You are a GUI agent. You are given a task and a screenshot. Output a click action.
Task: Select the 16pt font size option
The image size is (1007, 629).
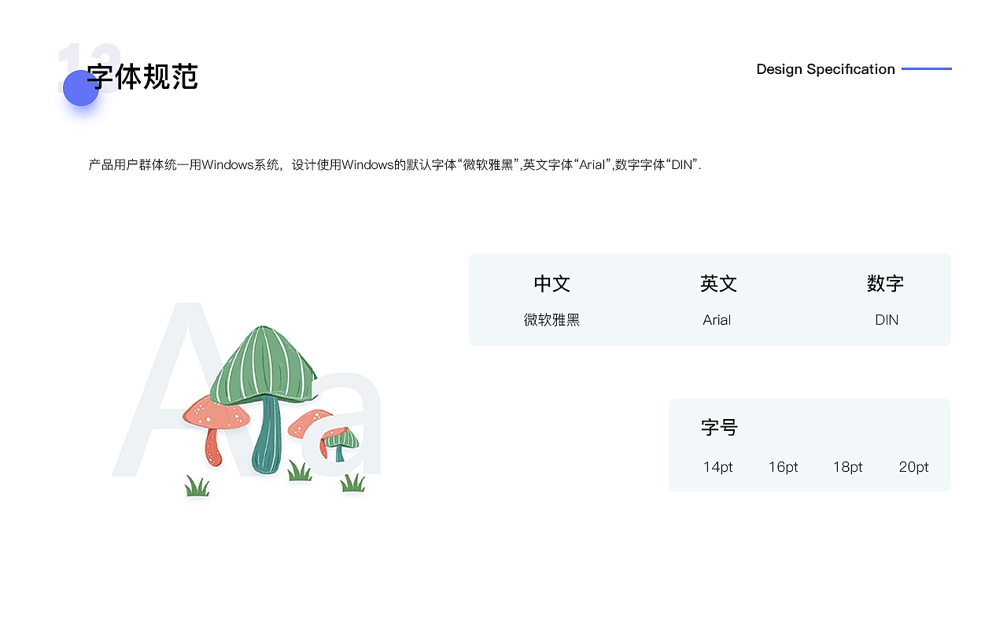pyautogui.click(x=783, y=466)
